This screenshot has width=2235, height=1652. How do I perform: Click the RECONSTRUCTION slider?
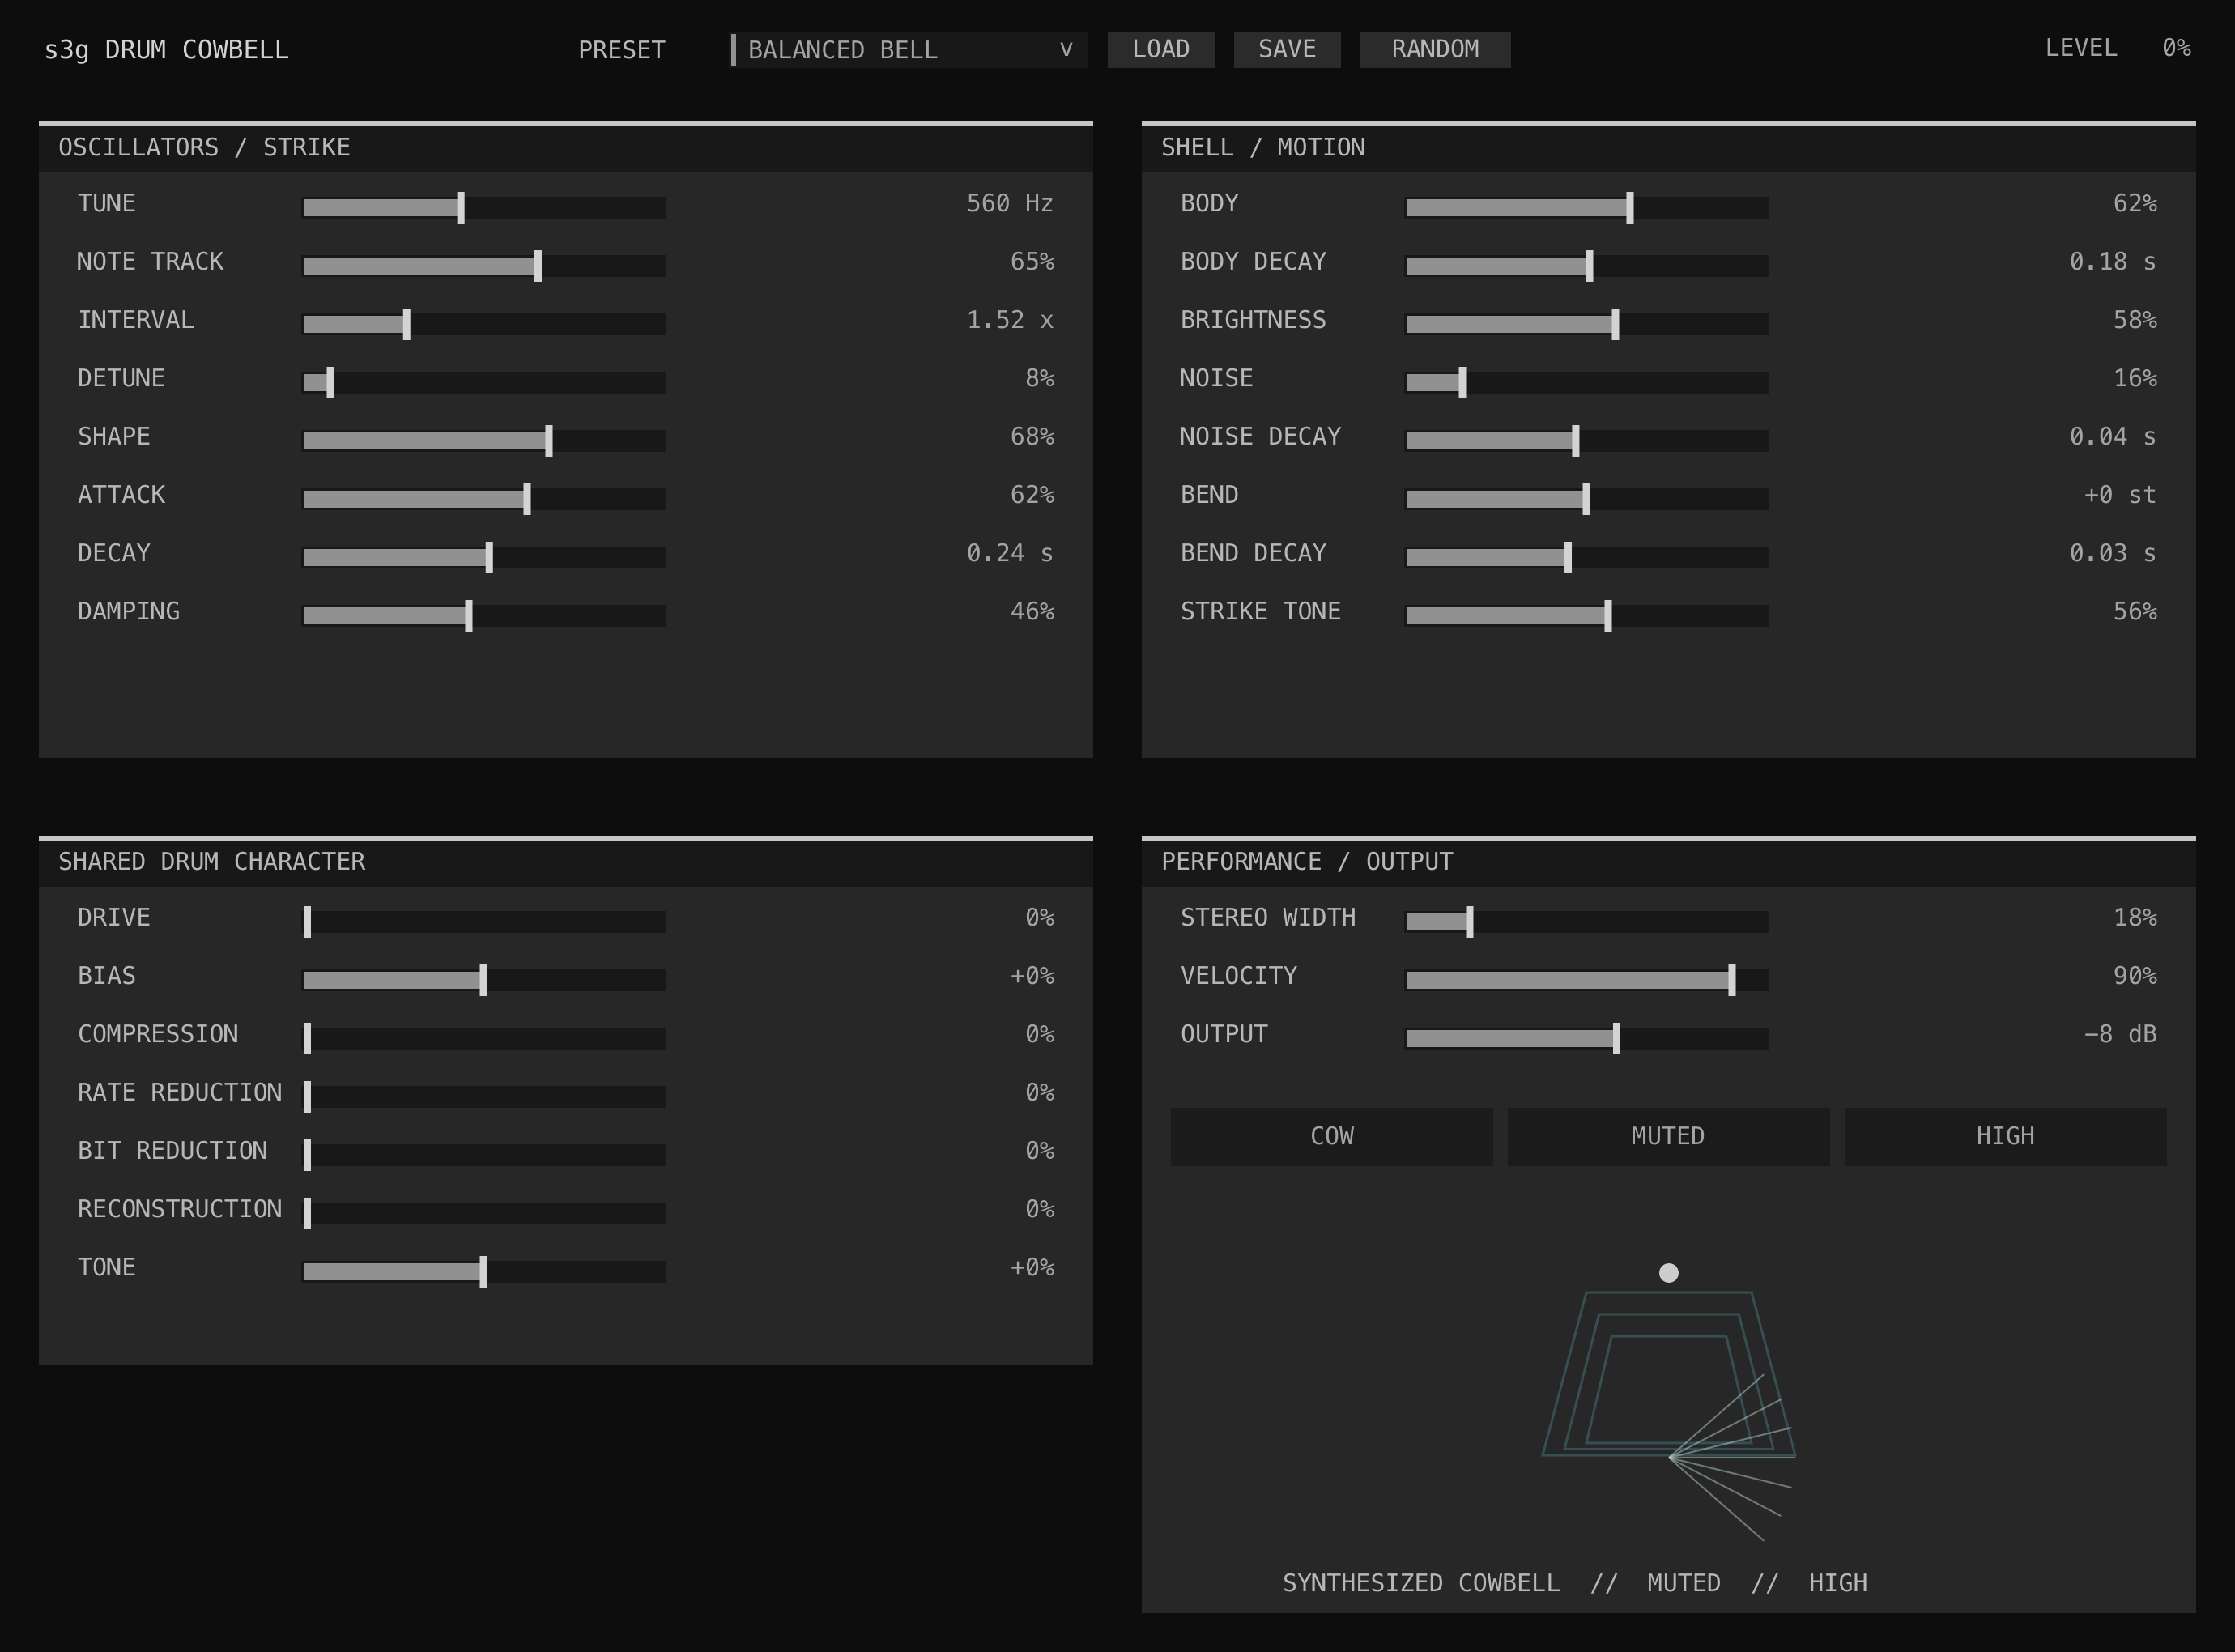pyautogui.click(x=484, y=1213)
